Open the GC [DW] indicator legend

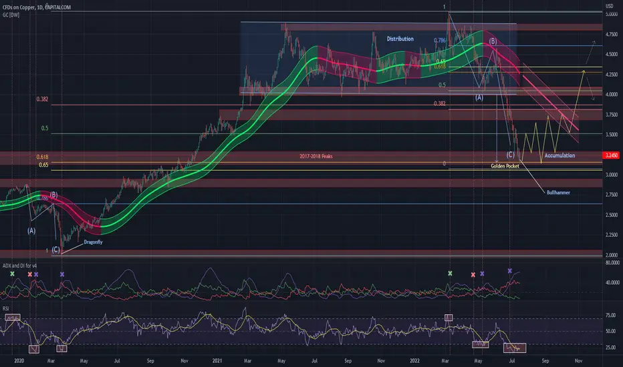click(11, 15)
